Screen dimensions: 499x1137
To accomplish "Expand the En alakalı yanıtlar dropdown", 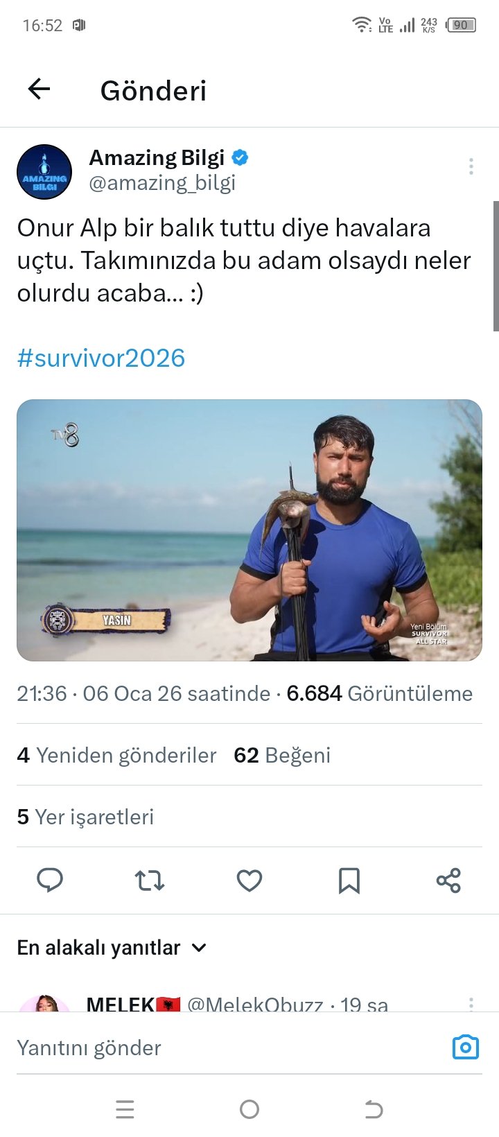I will tap(112, 948).
